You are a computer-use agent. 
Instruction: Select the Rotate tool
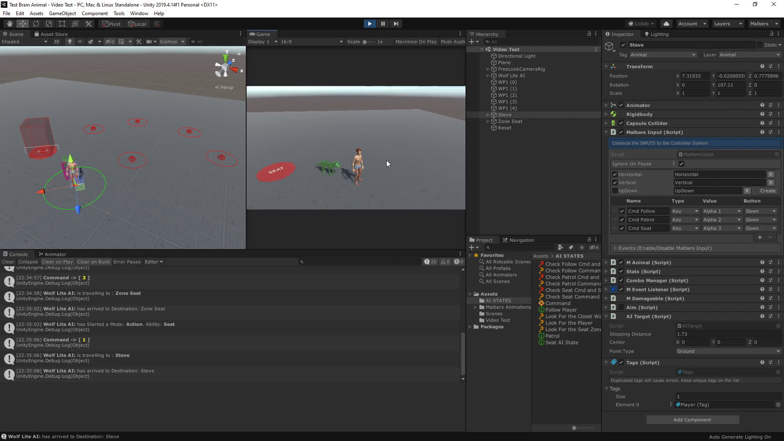pos(36,24)
